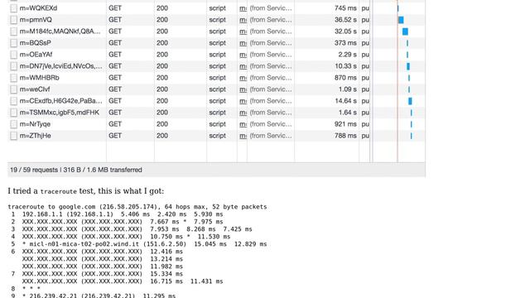The image size is (530, 298).
Task: Click the file icon beside m=CExdfb,H6G42e request
Action: [x=13, y=101]
